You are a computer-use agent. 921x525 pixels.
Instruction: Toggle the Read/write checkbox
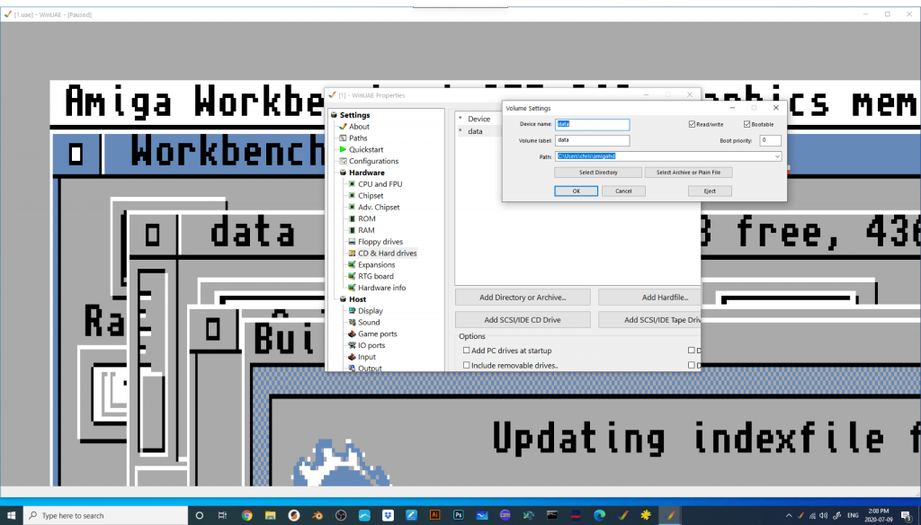(692, 124)
